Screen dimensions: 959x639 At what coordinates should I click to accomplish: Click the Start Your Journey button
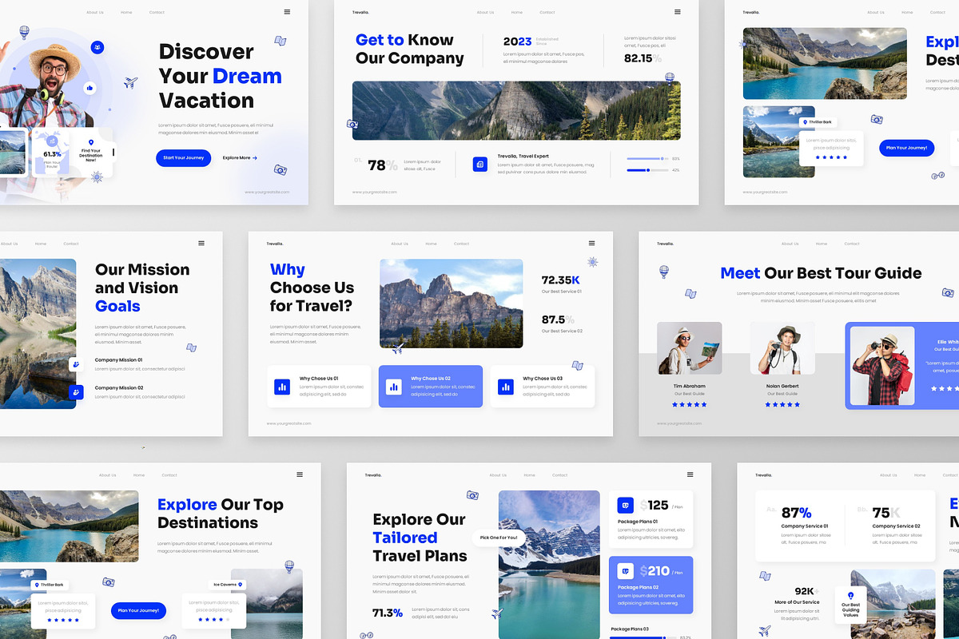point(184,158)
